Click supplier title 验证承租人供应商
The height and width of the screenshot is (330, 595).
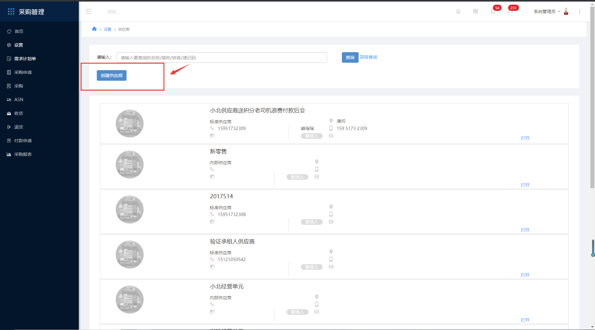point(232,242)
